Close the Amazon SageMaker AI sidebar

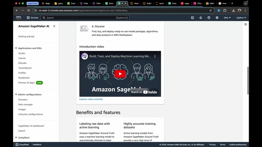coord(54,26)
